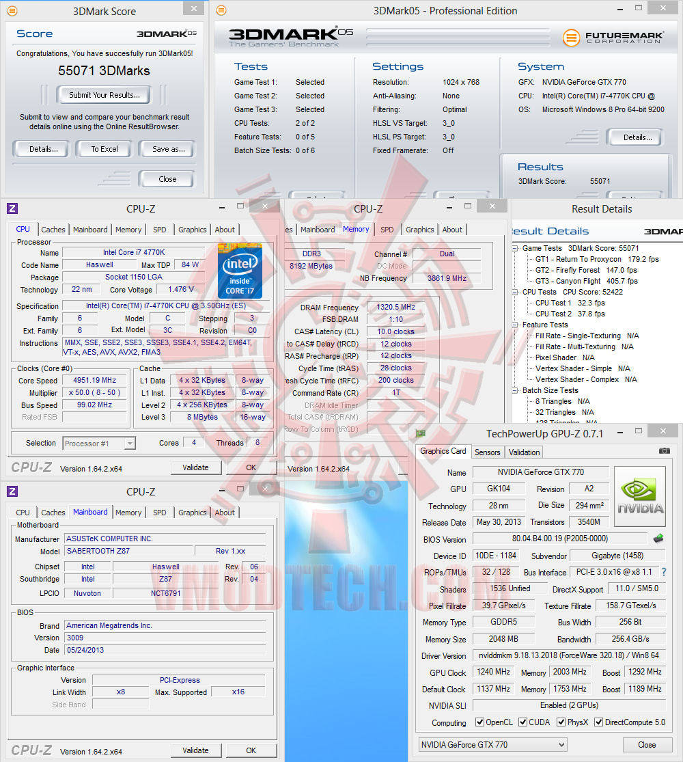Switch to Caches tab in the upper-left CPU-Z window
Viewport: 683px width, 762px height.
pos(53,230)
